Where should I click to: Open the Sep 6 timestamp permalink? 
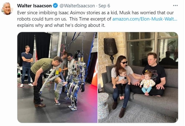[104, 6]
